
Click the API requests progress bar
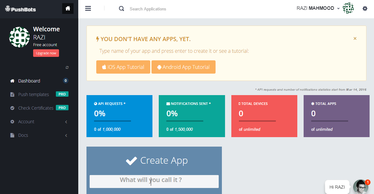[113, 121]
